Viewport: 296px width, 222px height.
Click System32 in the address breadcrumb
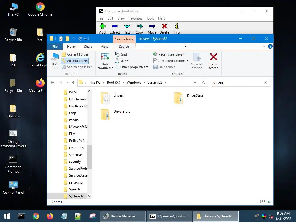pos(155,82)
